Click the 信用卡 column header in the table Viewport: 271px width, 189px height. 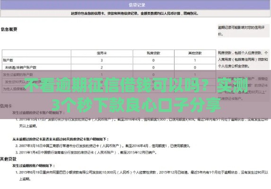pyautogui.click(x=102, y=53)
